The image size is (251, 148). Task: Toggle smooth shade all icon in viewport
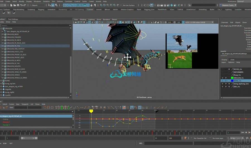click(x=120, y=22)
